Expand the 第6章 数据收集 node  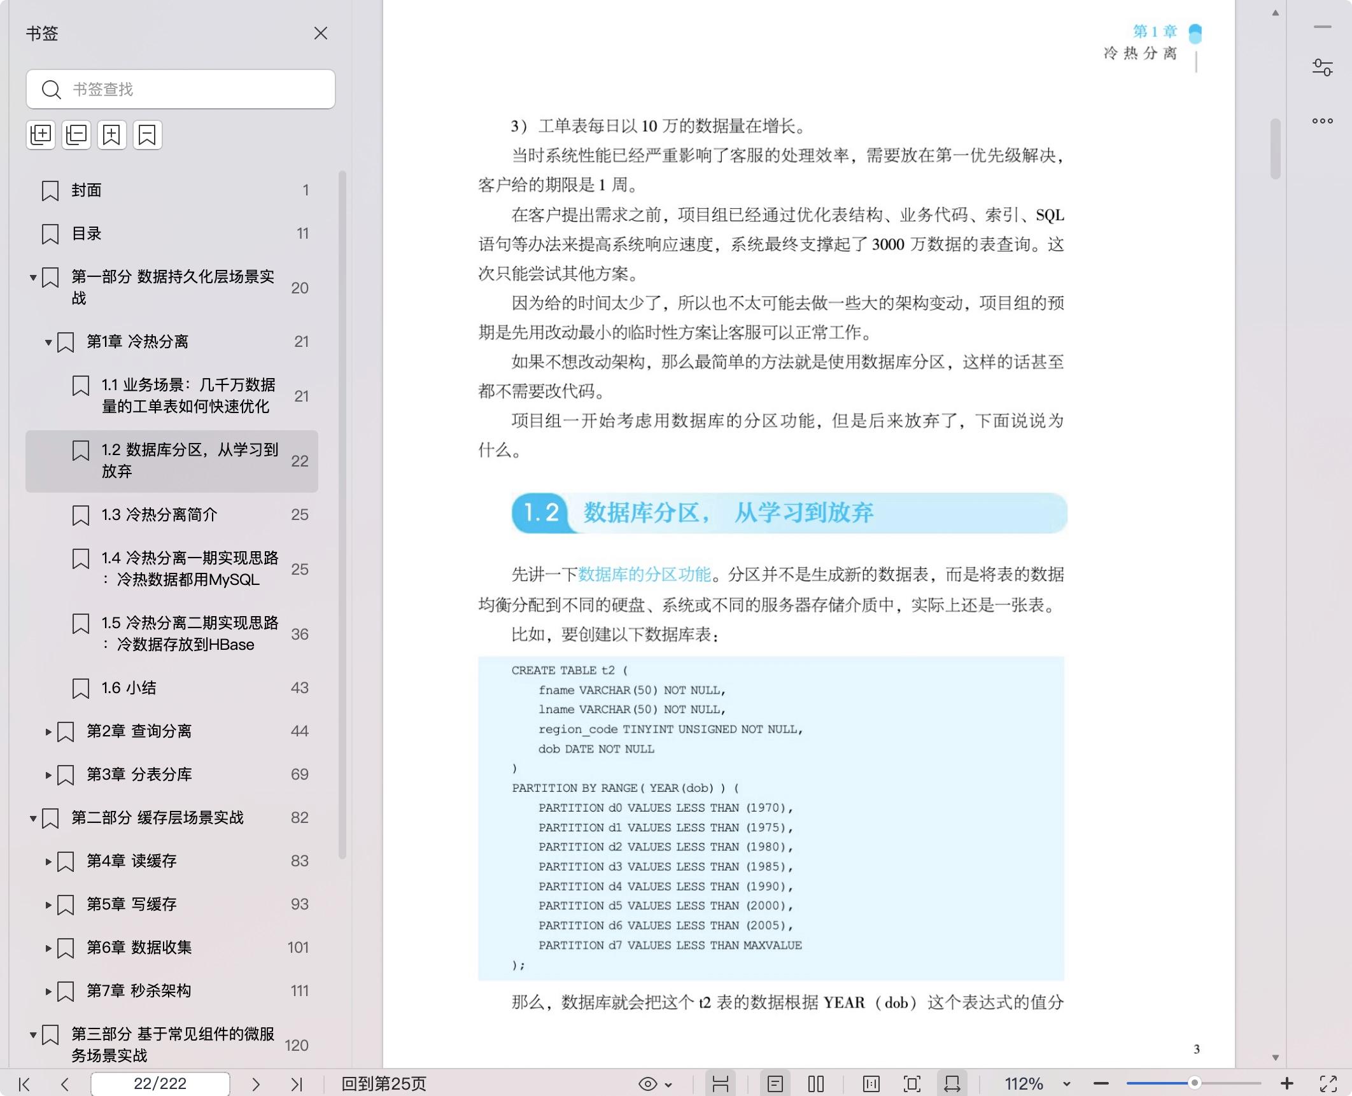(48, 948)
